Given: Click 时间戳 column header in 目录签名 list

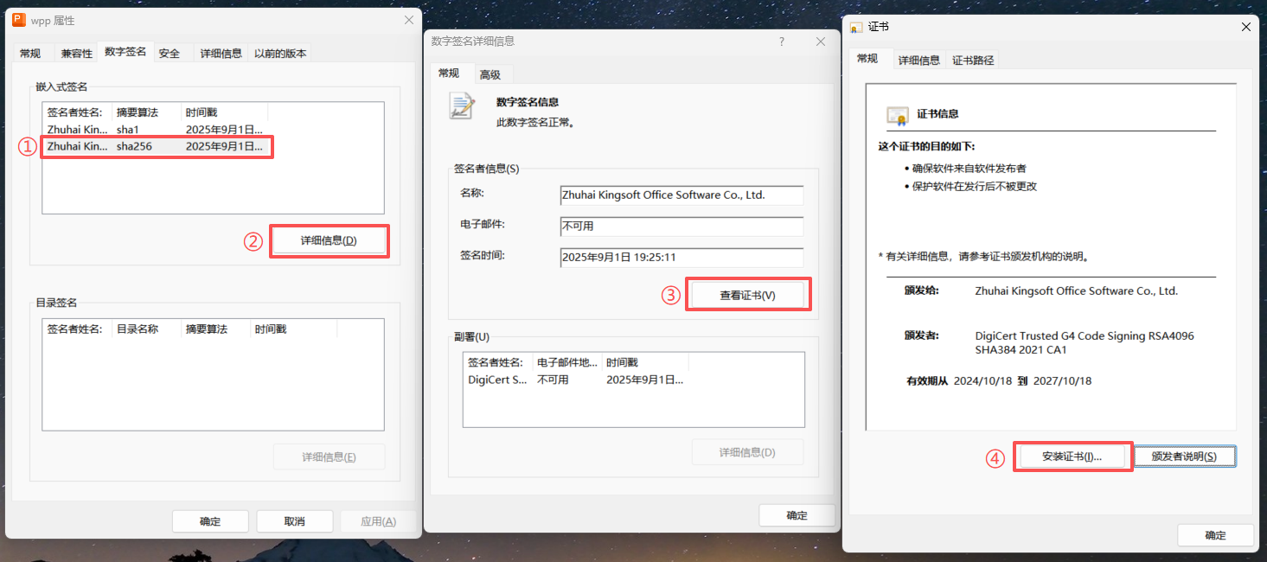Looking at the screenshot, I should tap(294, 329).
